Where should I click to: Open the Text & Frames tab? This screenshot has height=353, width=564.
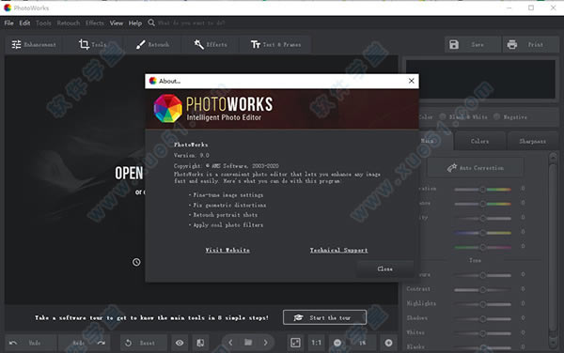[x=275, y=44]
